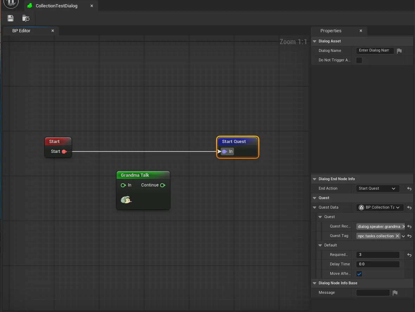Click the Required value field showing 3
Image resolution: width=415 pixels, height=312 pixels.
pyautogui.click(x=378, y=255)
